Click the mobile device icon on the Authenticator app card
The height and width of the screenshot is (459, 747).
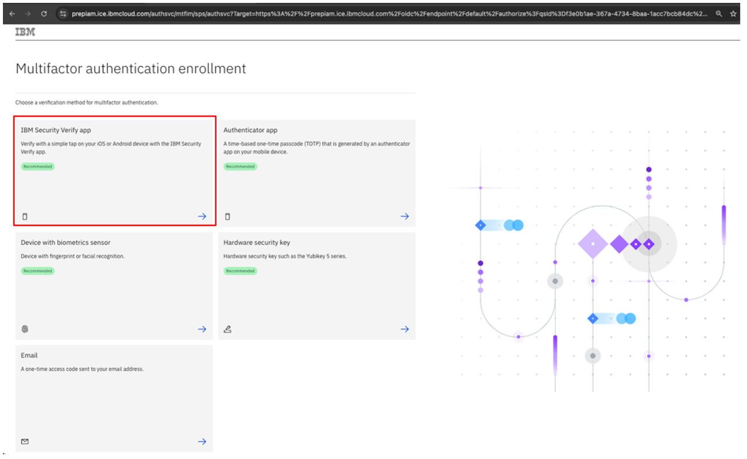[228, 216]
